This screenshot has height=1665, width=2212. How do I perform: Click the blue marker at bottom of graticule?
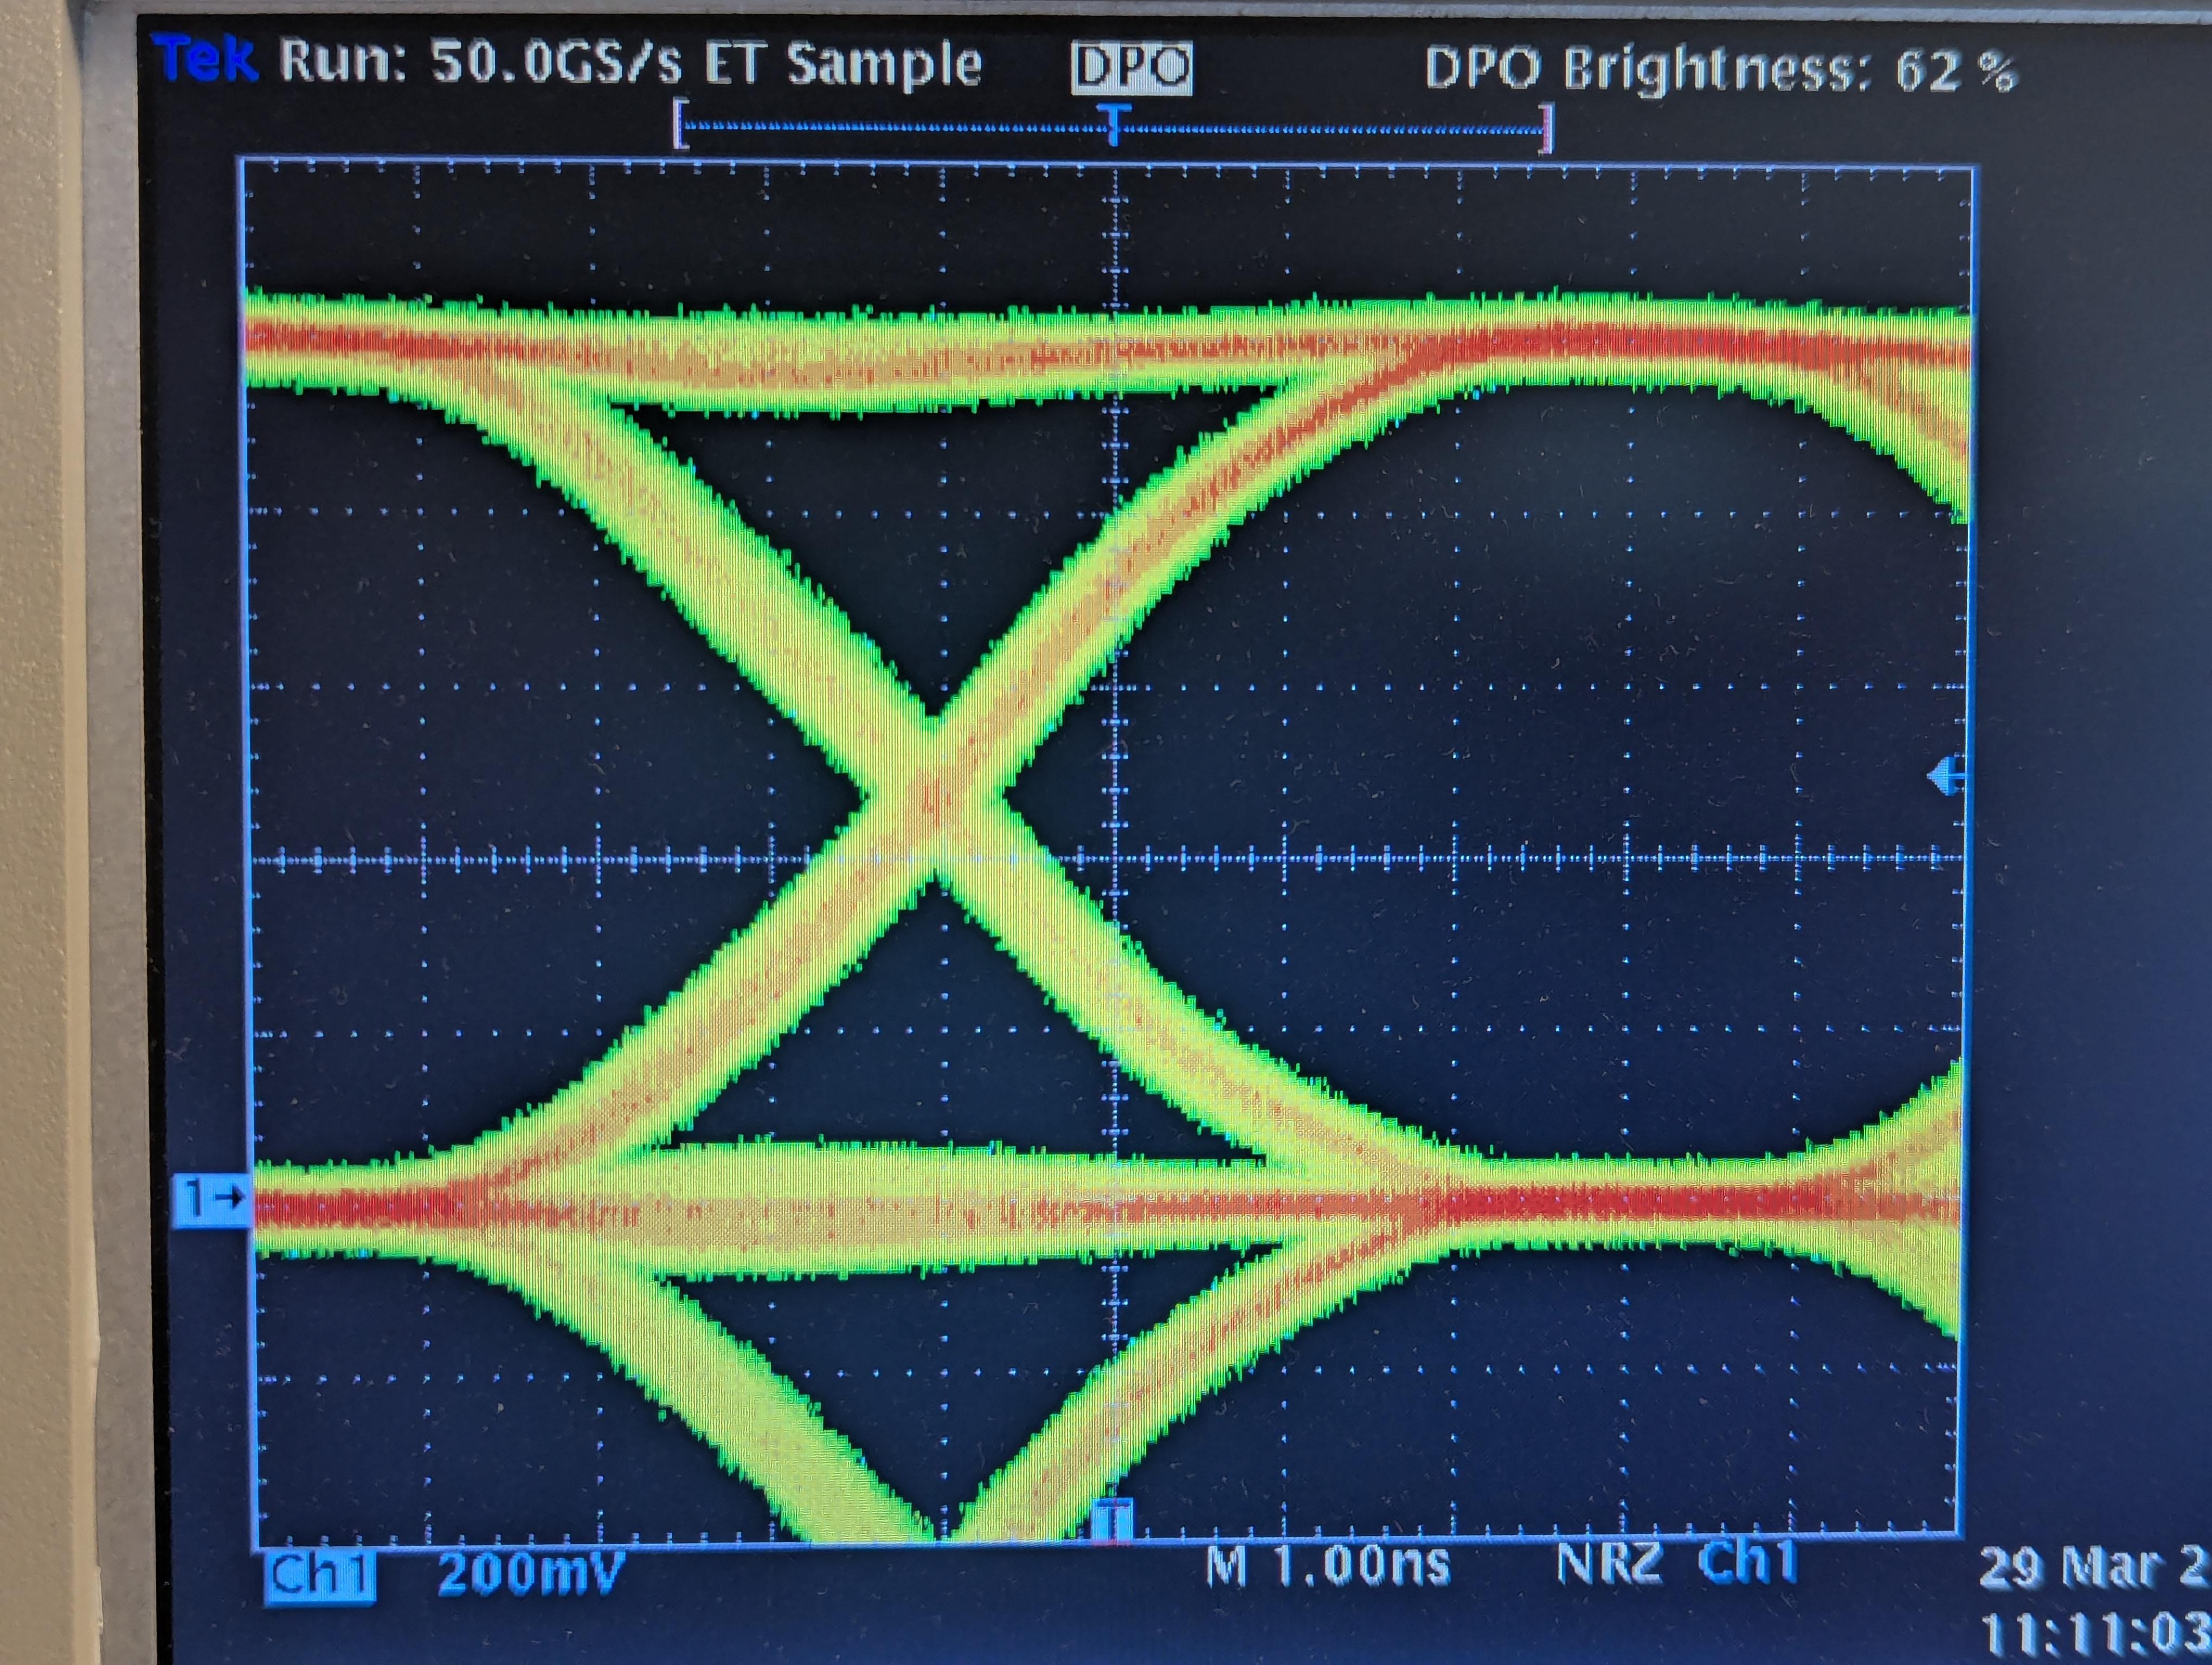pyautogui.click(x=1112, y=1521)
